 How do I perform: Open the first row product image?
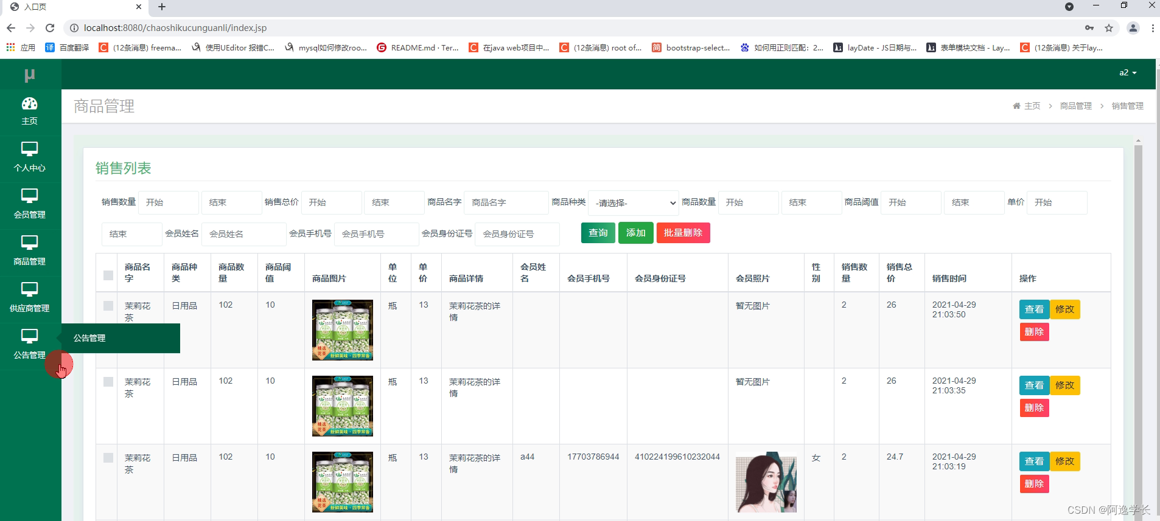pos(343,330)
